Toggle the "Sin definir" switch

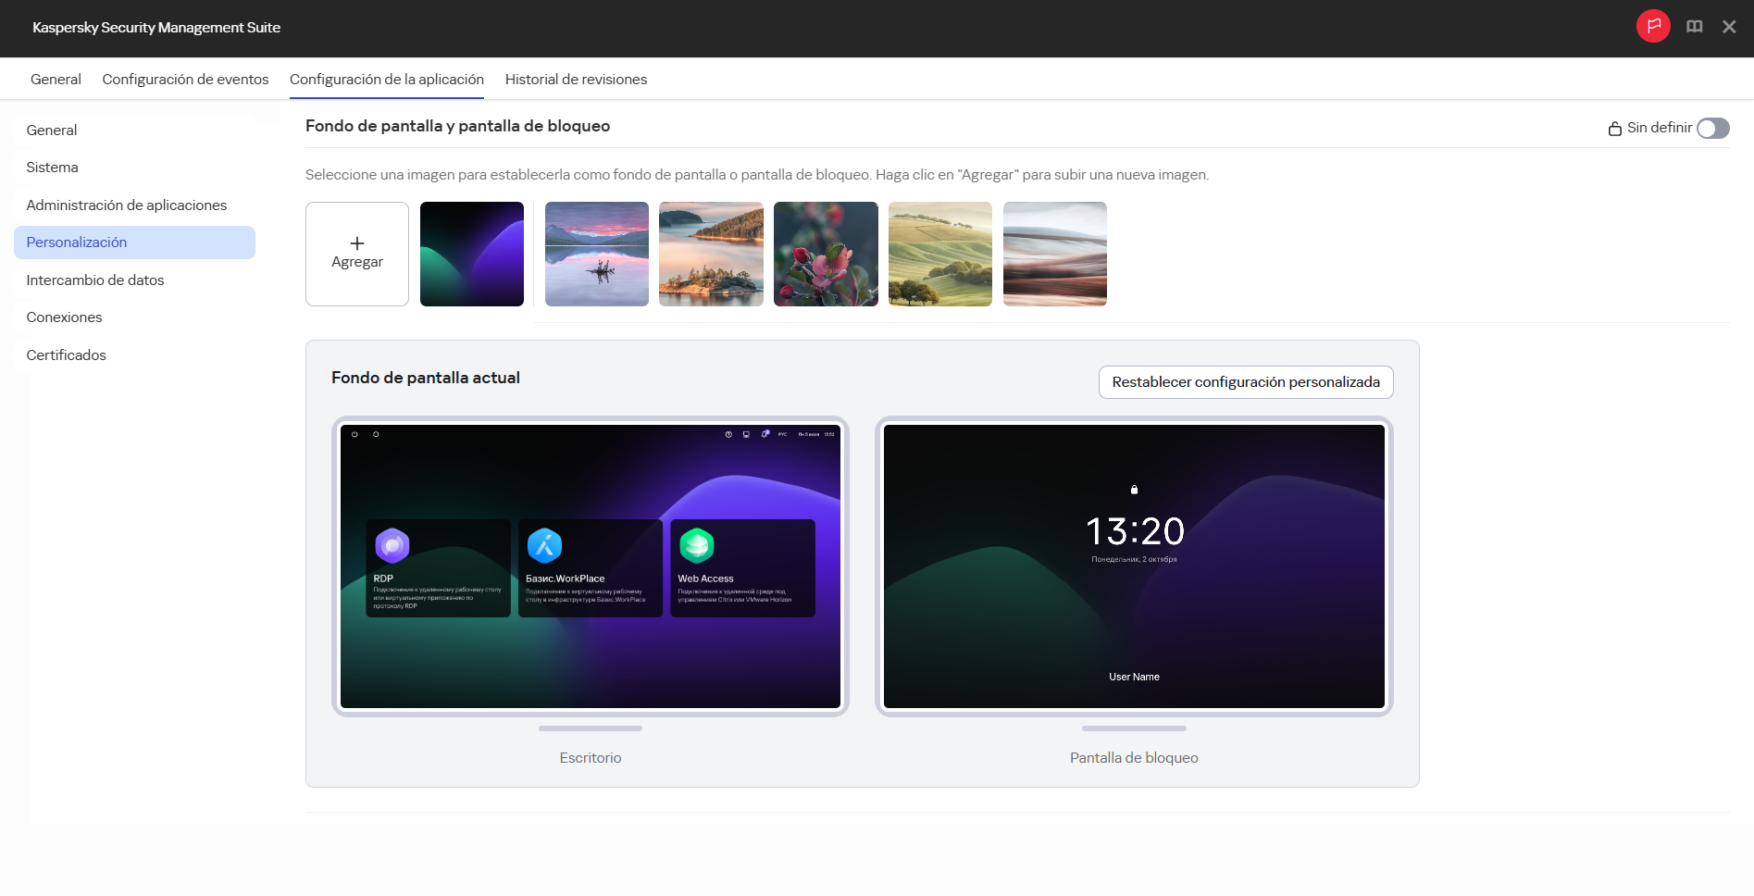(x=1712, y=129)
